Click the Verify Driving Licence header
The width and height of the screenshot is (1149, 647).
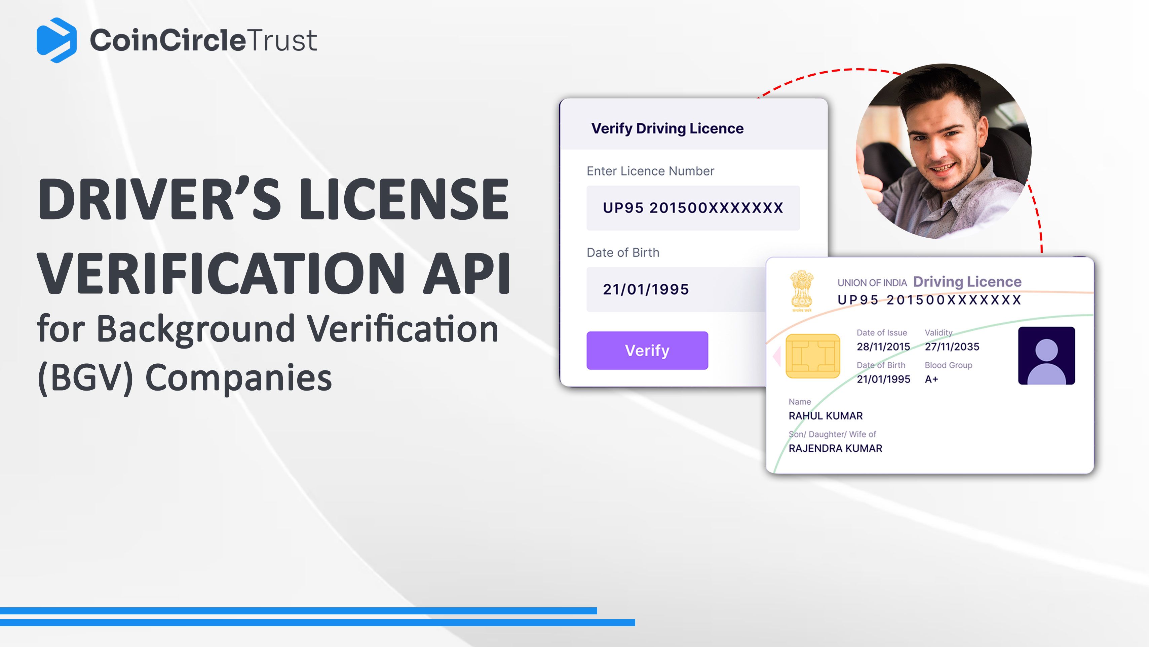[x=667, y=128]
